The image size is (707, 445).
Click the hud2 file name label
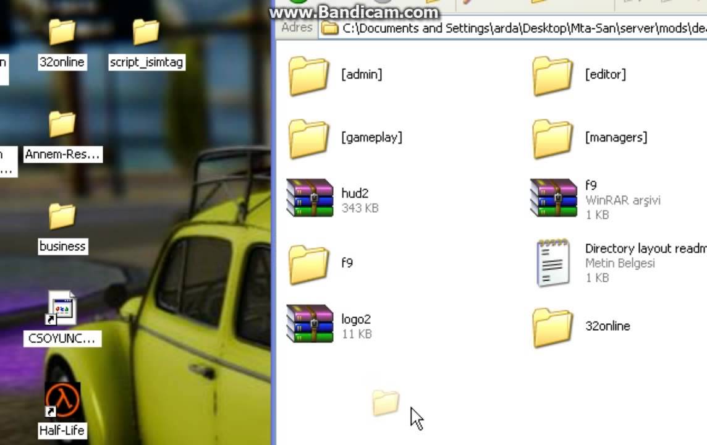tap(355, 193)
